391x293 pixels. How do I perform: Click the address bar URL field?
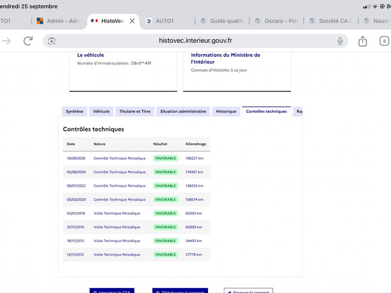point(195,41)
